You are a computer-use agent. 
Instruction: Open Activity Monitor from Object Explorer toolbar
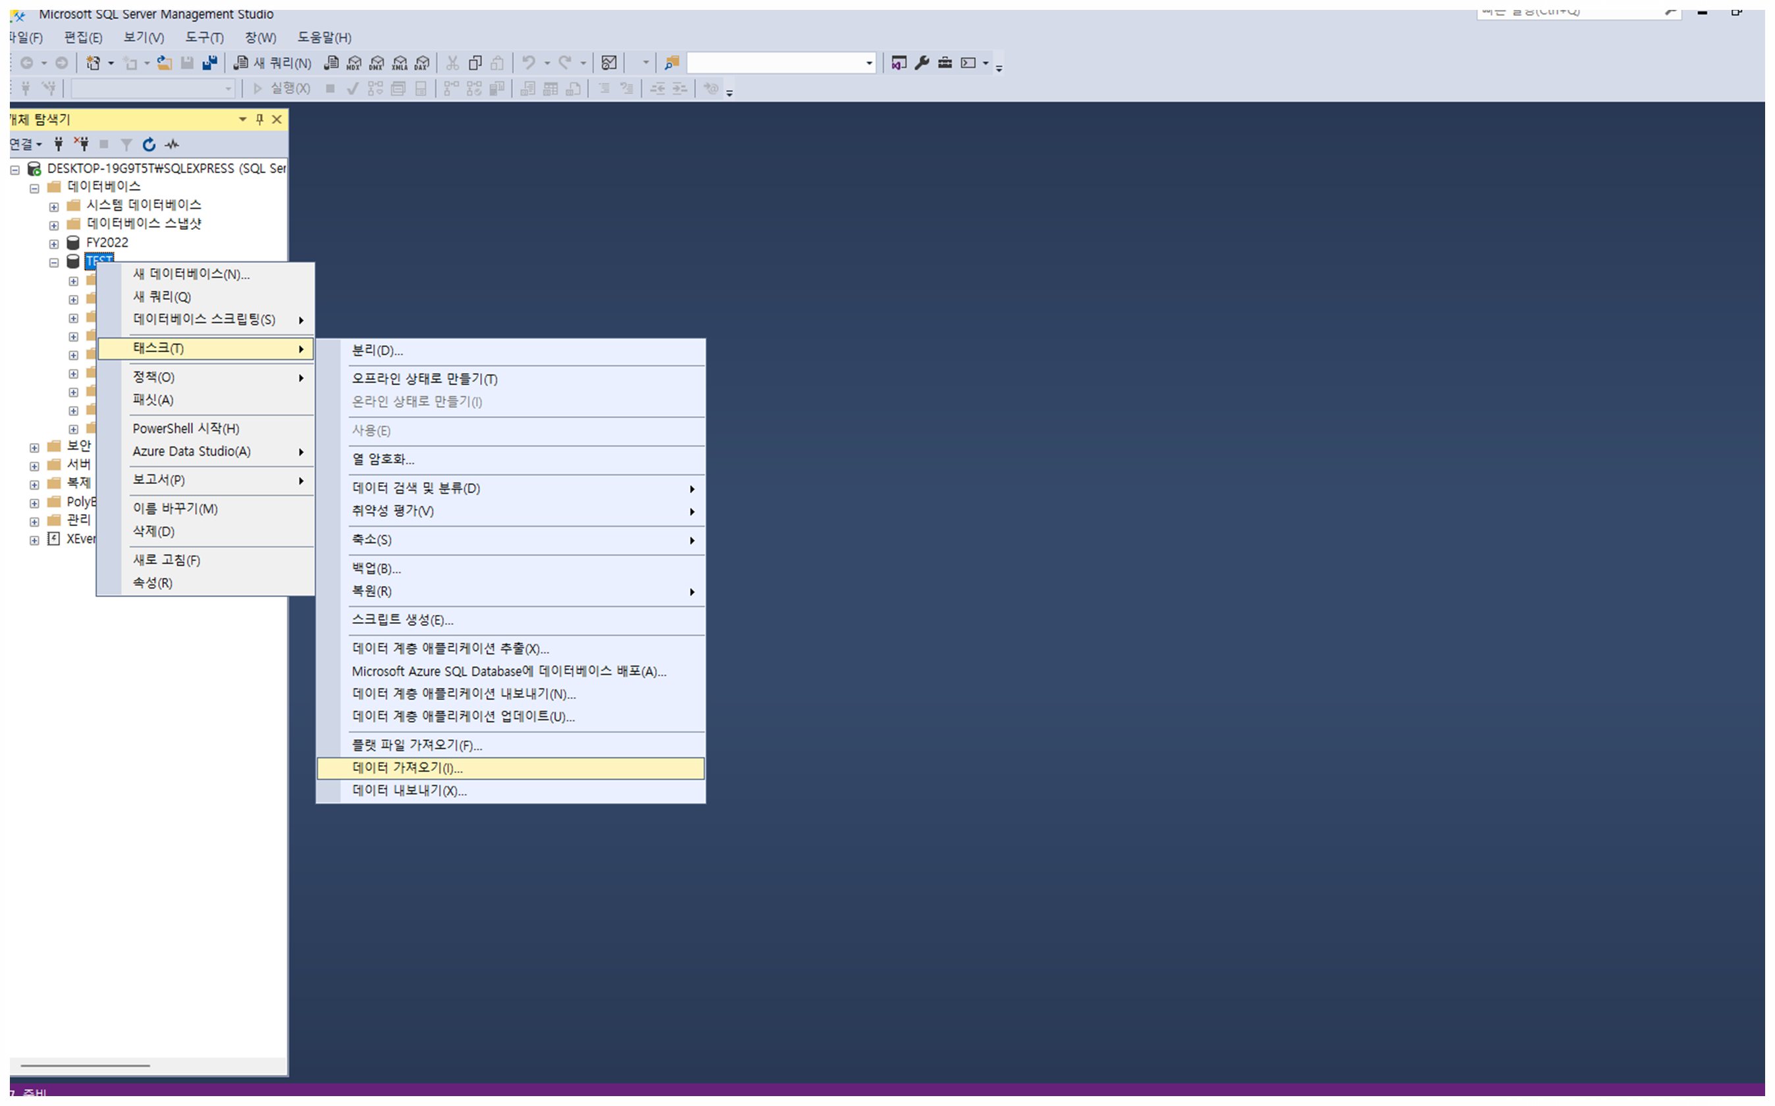(172, 145)
